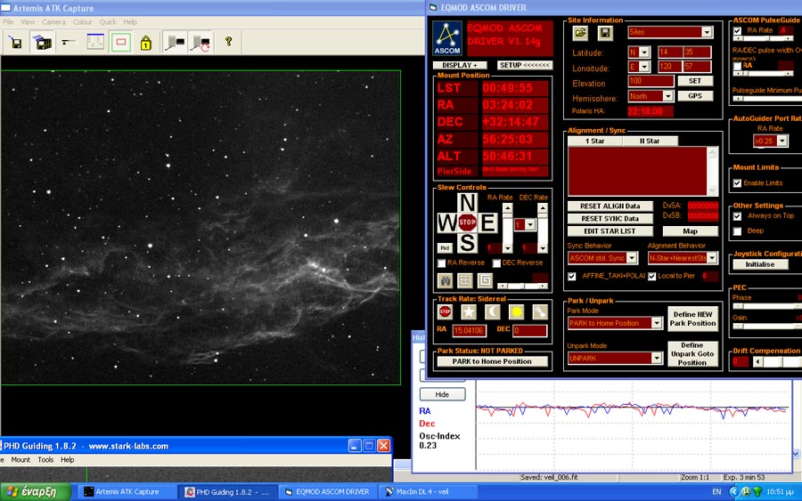Toggle the DEC Reverse checkbox
Screen dimensions: 802x501
(496, 263)
